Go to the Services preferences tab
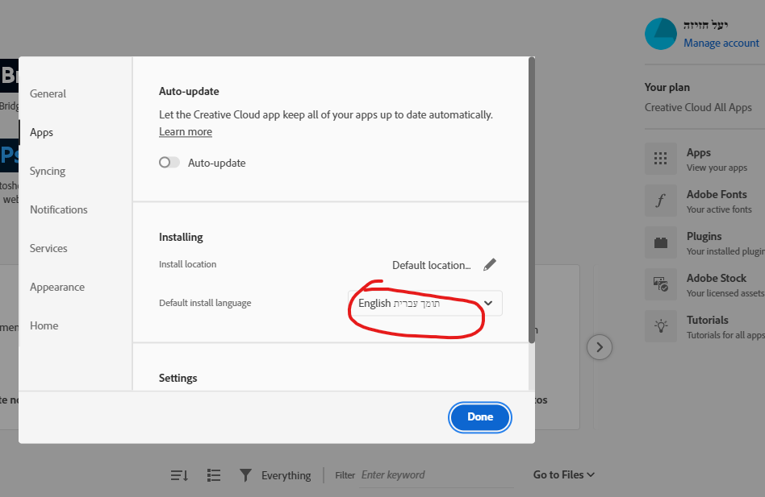The image size is (765, 497). 48,248
